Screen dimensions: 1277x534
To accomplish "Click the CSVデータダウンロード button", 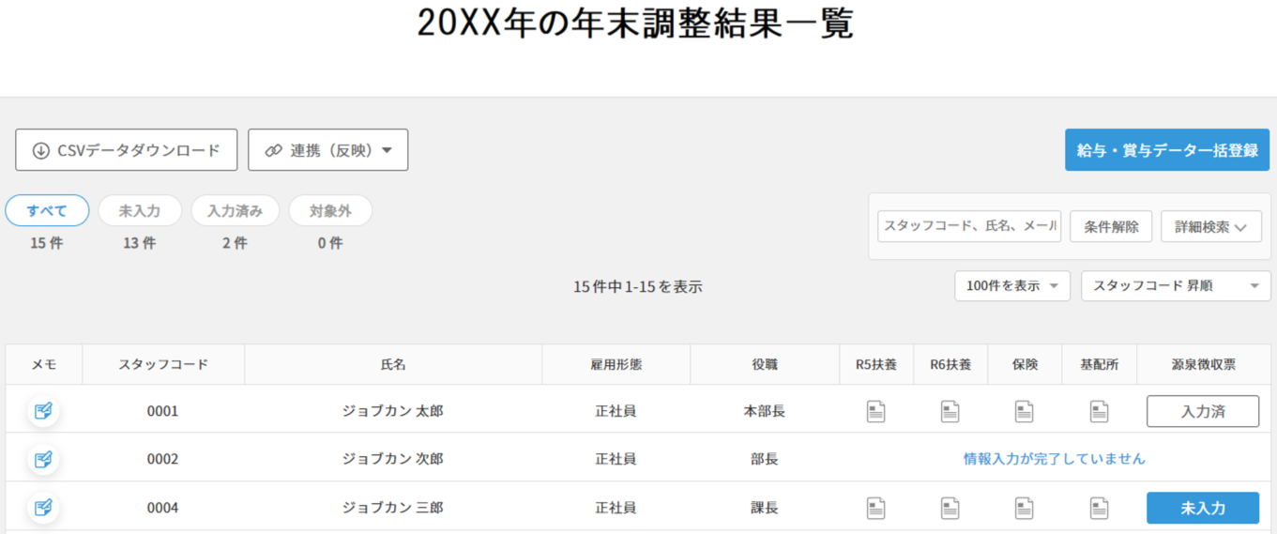I will click(127, 150).
